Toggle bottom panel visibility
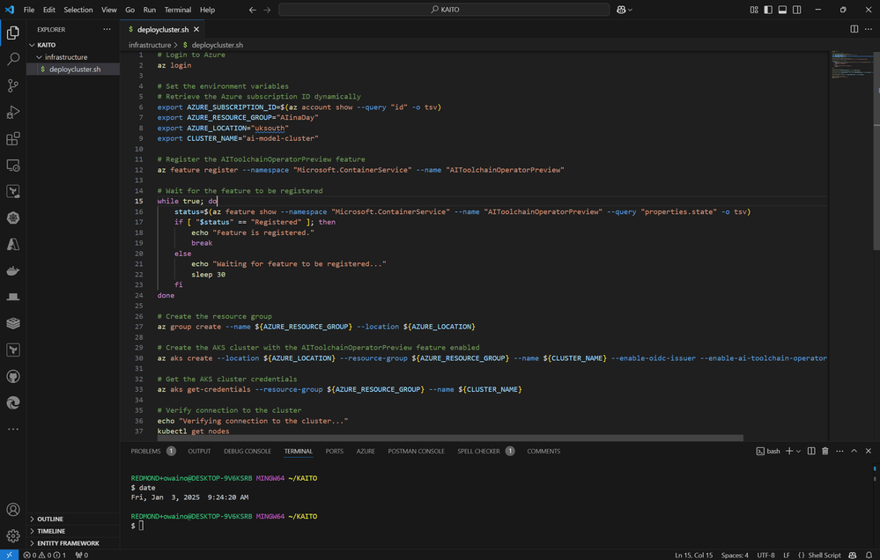This screenshot has height=560, width=880. pyautogui.click(x=782, y=10)
